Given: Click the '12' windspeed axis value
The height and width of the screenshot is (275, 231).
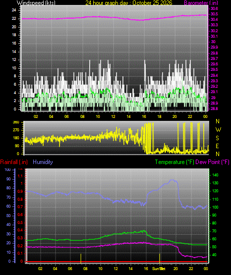Looking at the screenshot, I should click(x=14, y=60).
